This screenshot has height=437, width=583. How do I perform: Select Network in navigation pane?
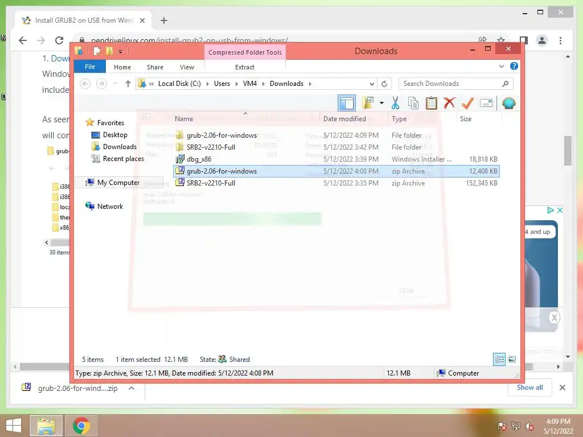110,206
